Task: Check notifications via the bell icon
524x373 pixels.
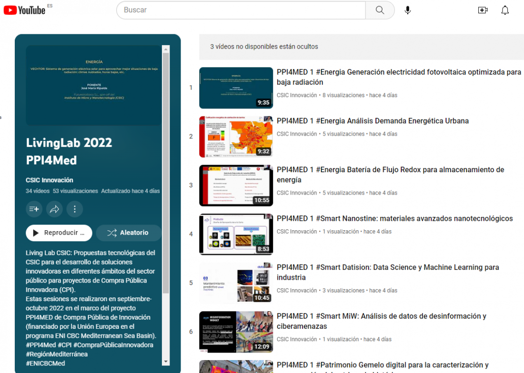Action: click(x=505, y=10)
